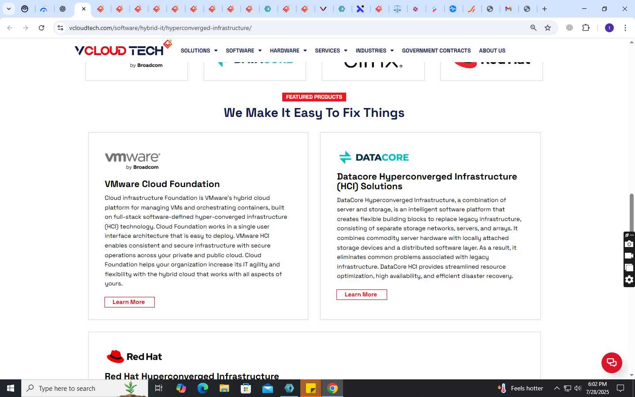The image size is (635, 397).
Task: Reload the current page
Action: (41, 28)
